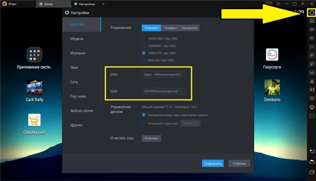Select Установить вручную disk option
The width and height of the screenshot is (316, 181).
[144, 123]
